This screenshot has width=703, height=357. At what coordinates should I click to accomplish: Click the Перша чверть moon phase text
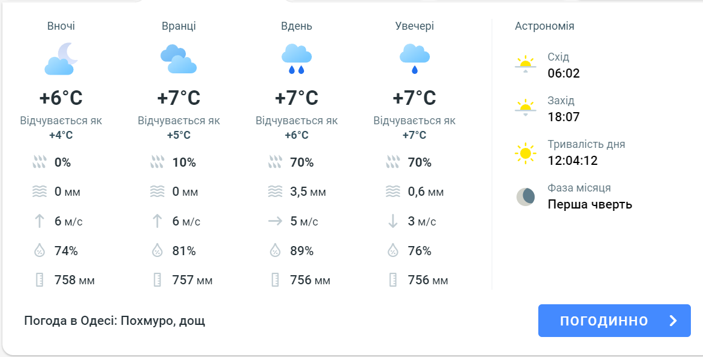[x=590, y=204]
